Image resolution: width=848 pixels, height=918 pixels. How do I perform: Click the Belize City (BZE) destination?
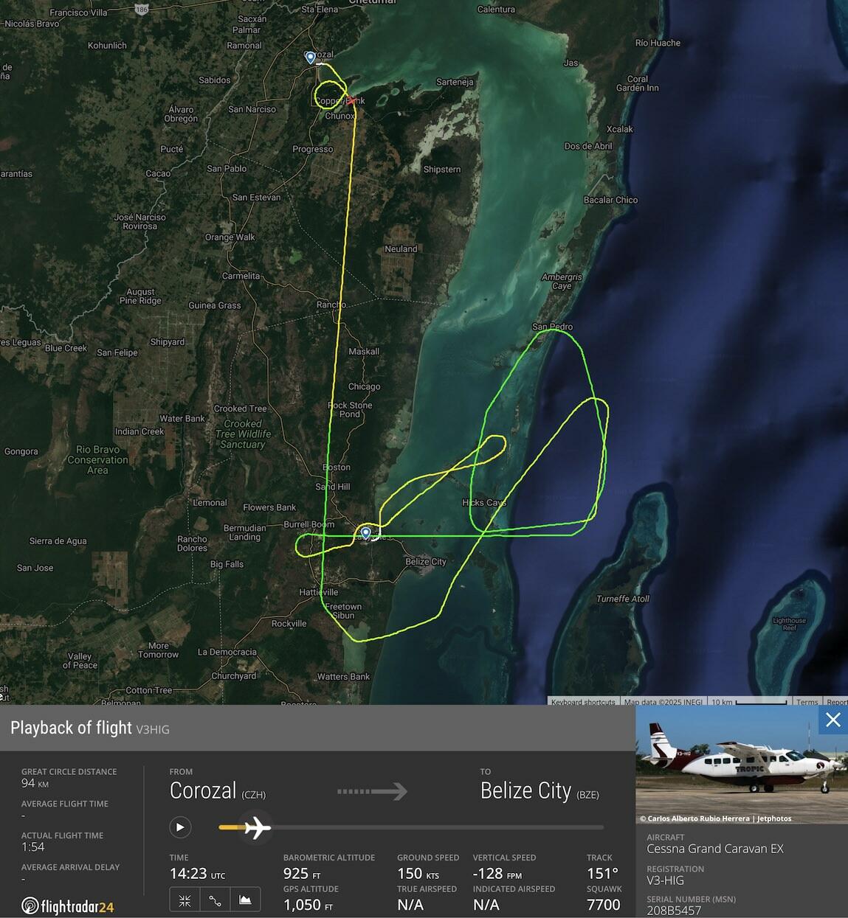click(x=540, y=790)
